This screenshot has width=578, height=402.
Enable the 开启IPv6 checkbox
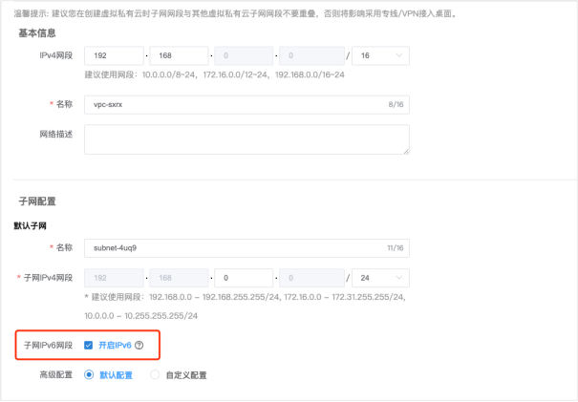point(88,345)
